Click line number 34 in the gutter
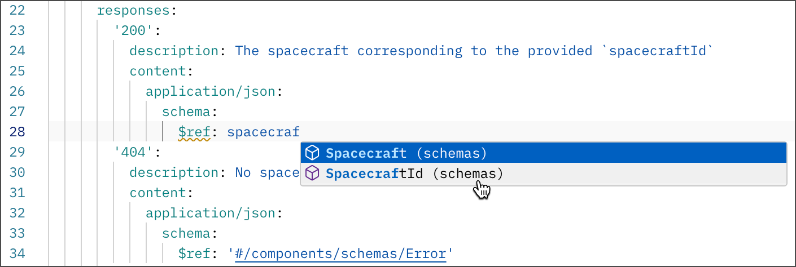Screen dimensions: 796x267 [18, 254]
